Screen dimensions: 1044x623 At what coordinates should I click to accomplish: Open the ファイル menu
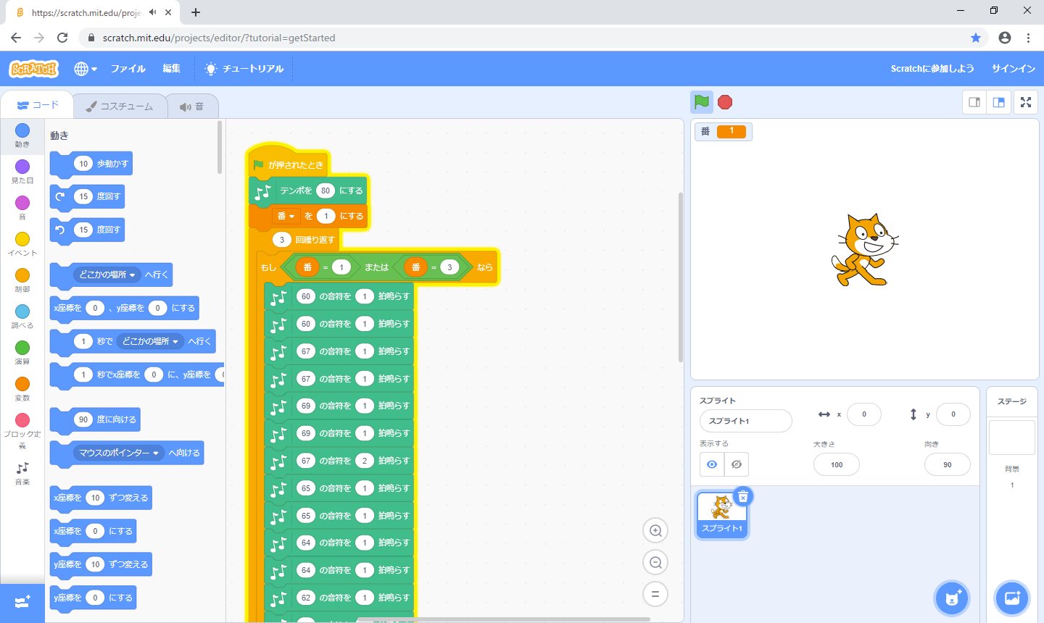pos(128,69)
